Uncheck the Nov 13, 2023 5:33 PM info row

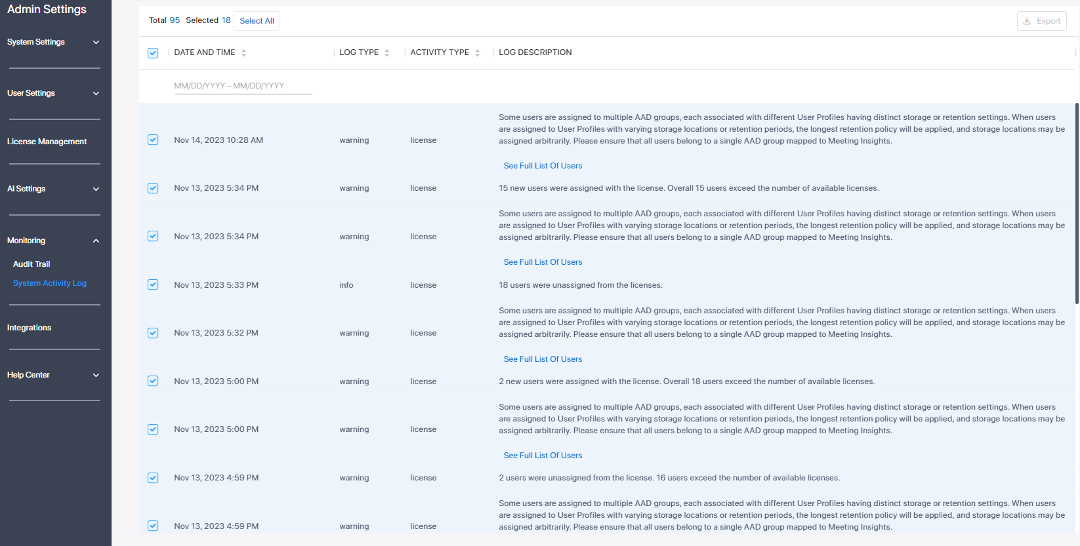tap(153, 284)
